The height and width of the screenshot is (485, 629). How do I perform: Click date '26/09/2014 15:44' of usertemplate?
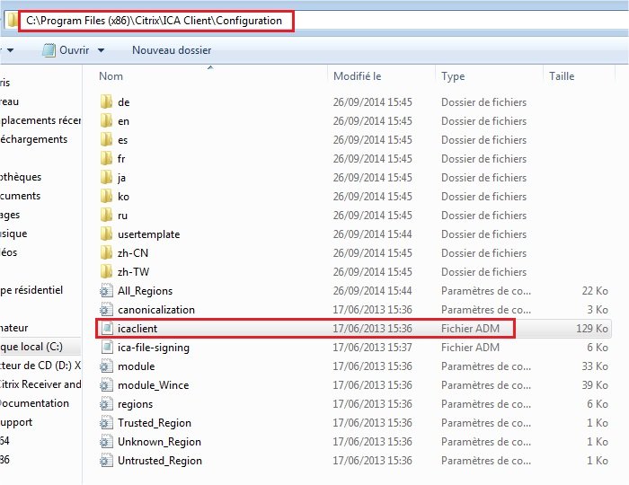click(372, 234)
